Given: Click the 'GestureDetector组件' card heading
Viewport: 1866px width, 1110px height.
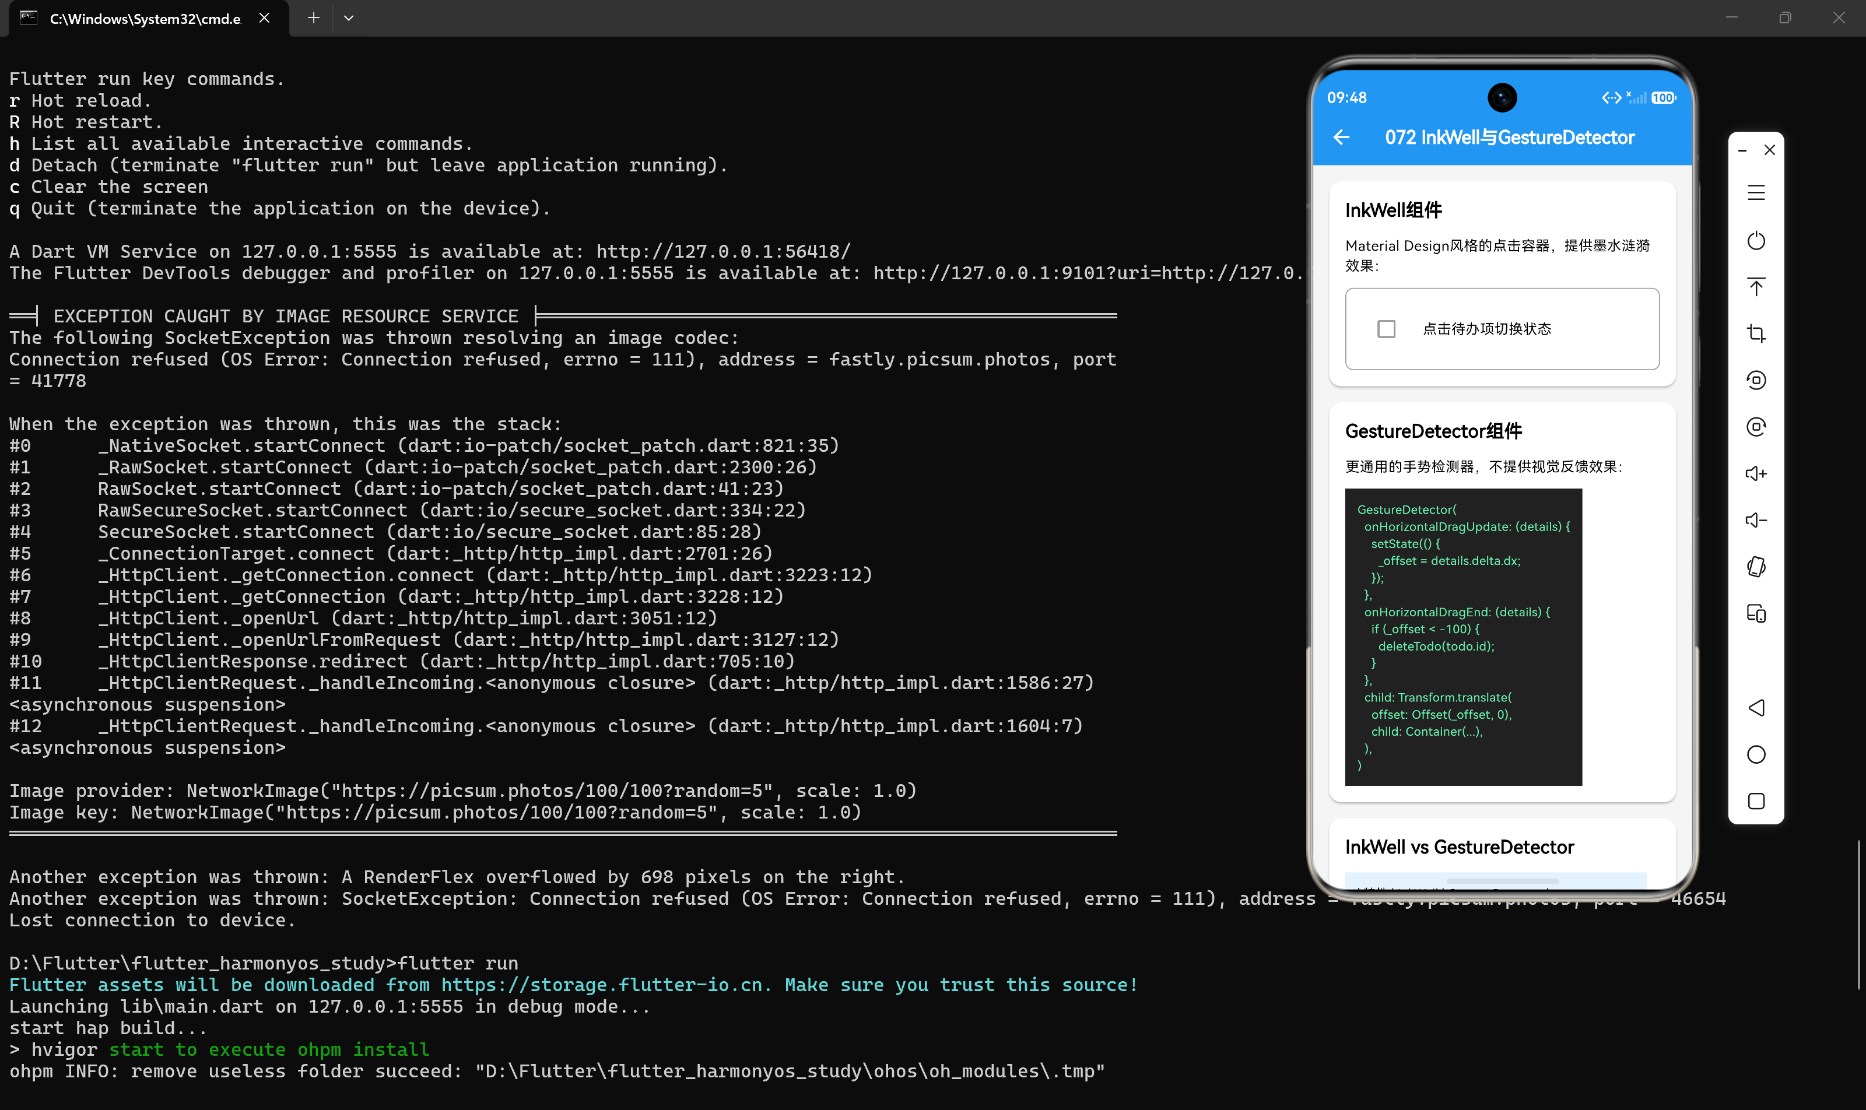Looking at the screenshot, I should tap(1433, 431).
